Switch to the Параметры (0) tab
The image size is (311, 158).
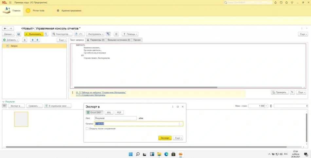click(95, 40)
